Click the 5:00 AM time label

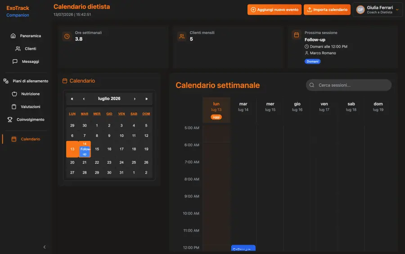(192, 128)
